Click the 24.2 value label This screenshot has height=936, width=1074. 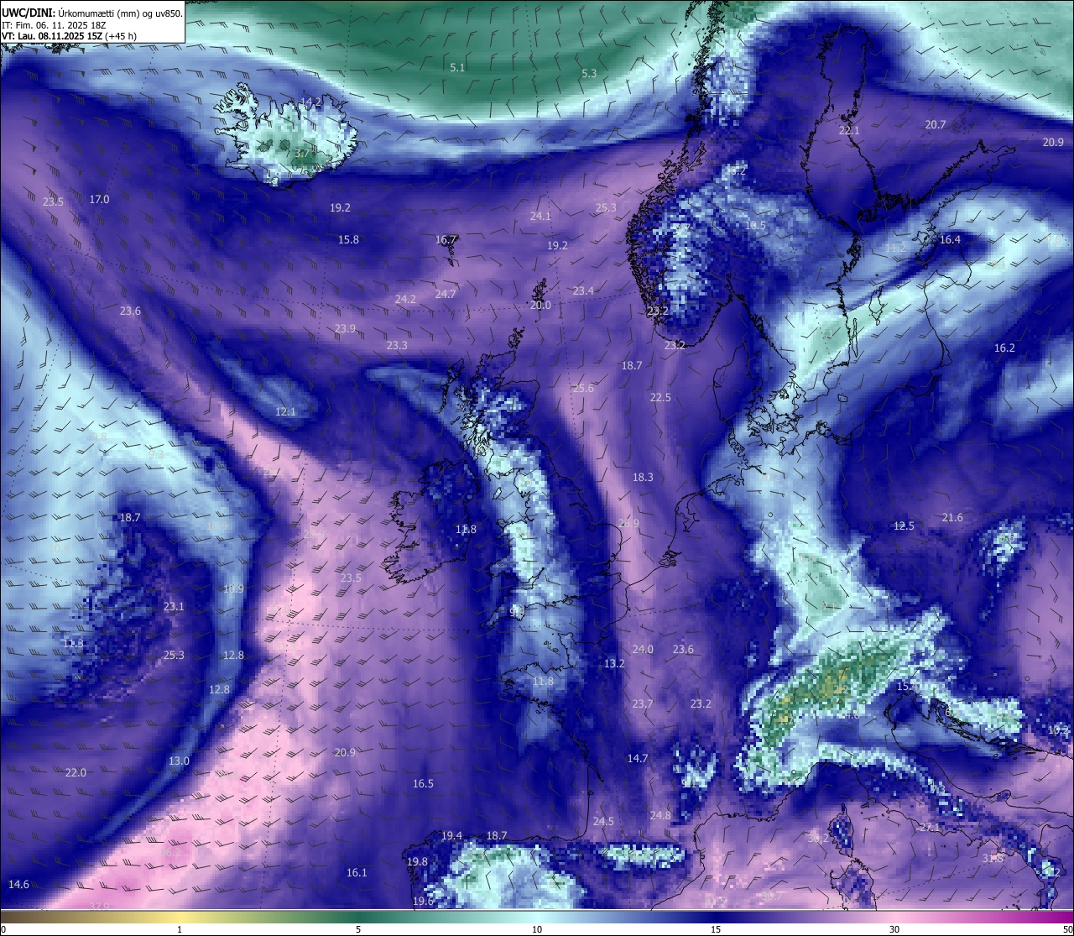point(405,300)
